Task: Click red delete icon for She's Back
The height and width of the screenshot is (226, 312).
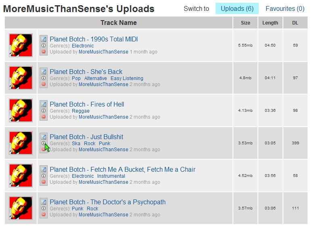Action: pos(44,84)
